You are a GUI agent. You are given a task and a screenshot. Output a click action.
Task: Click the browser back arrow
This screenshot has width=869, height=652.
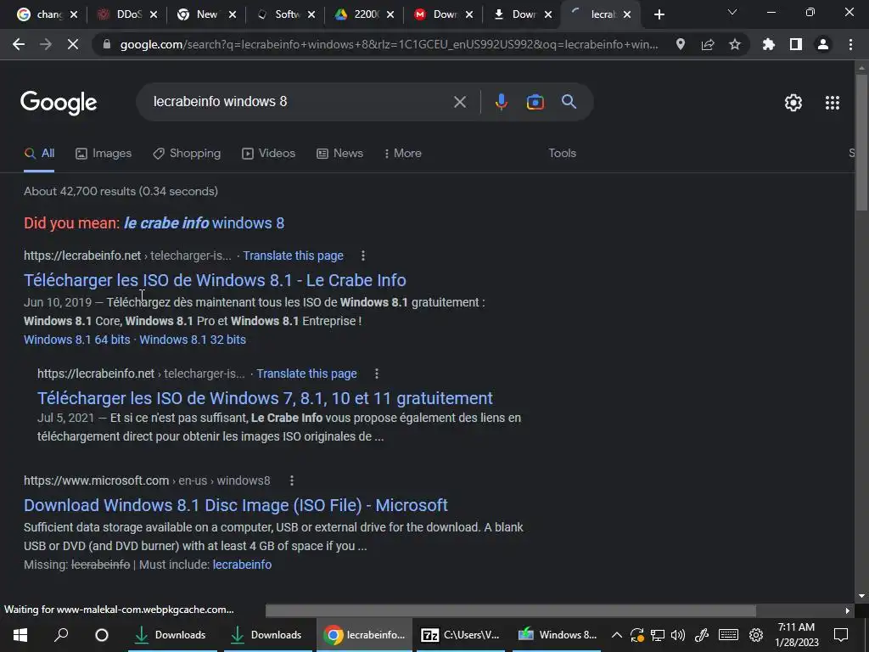[19, 44]
